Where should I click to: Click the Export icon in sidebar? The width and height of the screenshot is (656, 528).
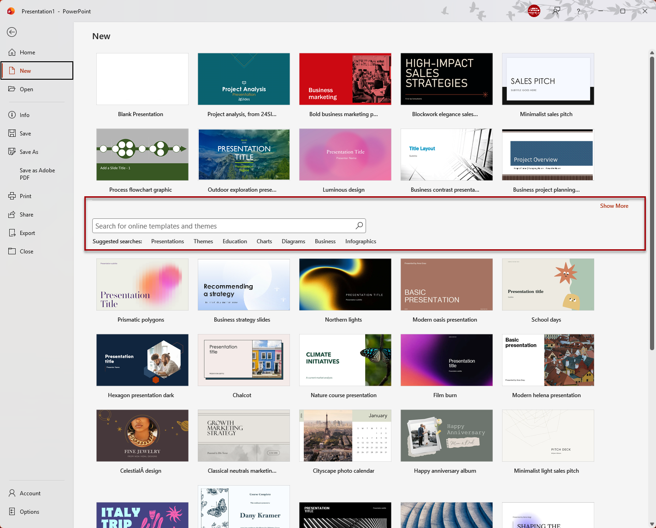pos(12,233)
